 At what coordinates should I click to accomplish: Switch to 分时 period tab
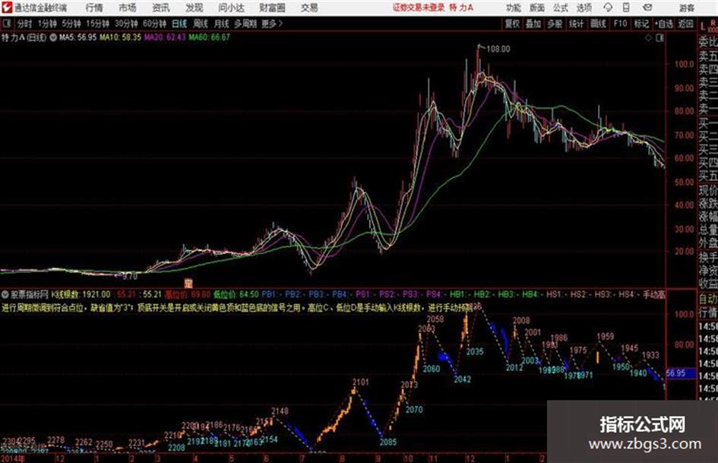(24, 24)
